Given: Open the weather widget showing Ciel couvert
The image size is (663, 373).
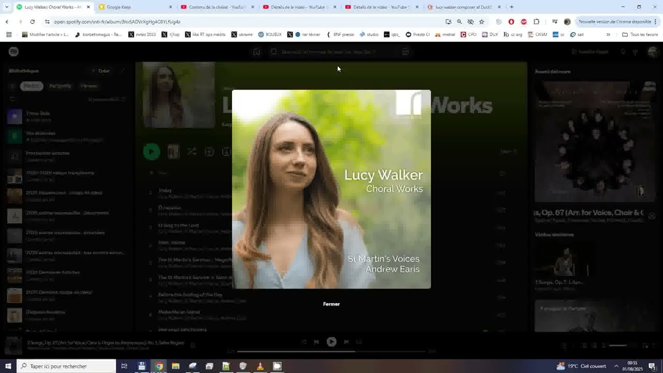Looking at the screenshot, I should [581, 366].
